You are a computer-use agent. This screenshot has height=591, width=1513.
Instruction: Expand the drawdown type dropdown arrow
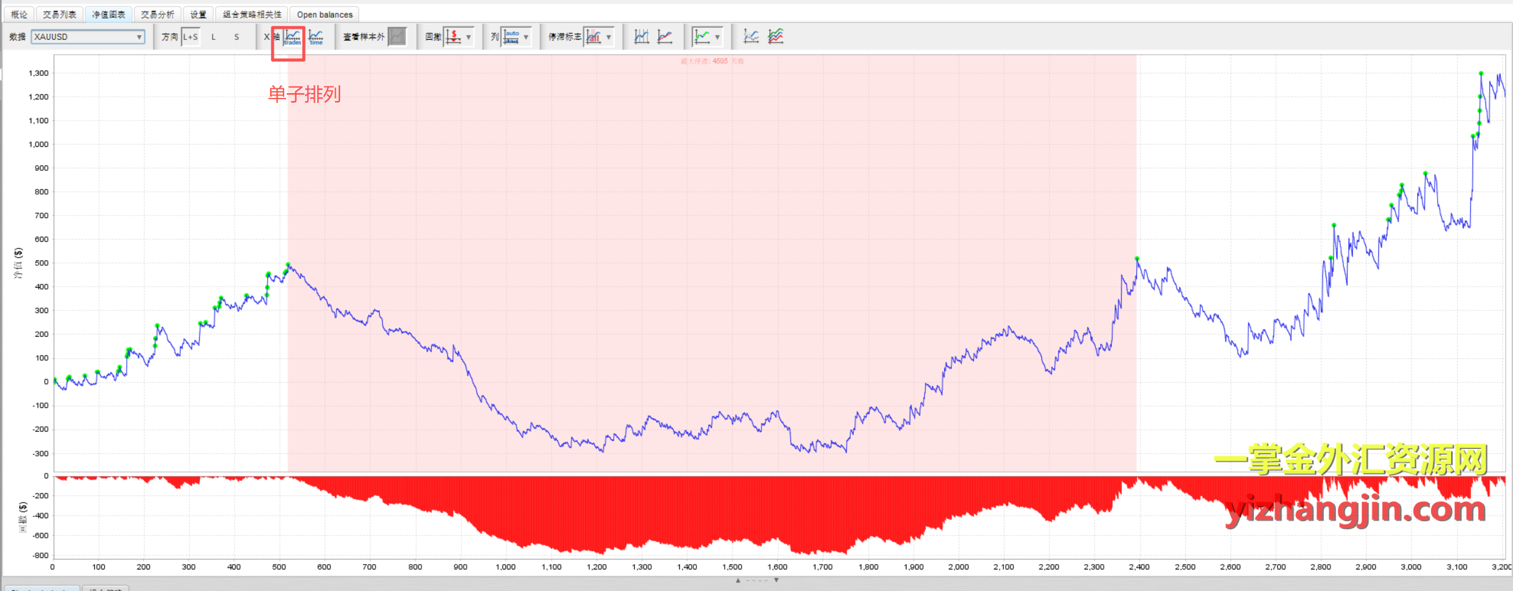(x=469, y=37)
